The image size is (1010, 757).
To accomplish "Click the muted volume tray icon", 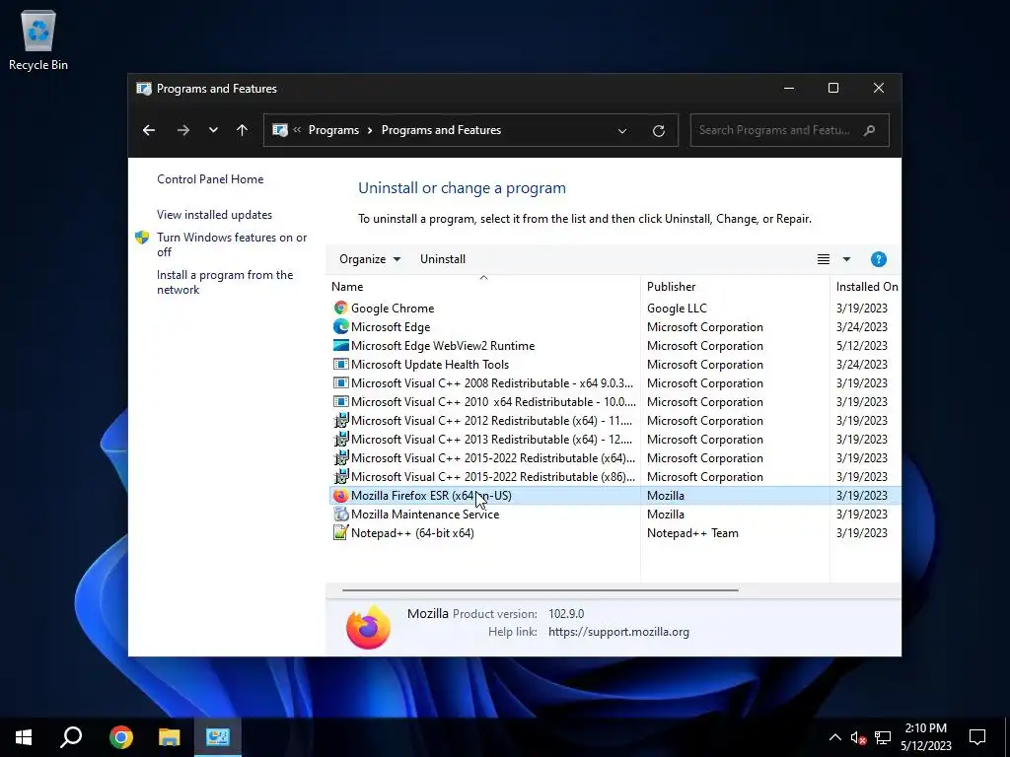I will [858, 737].
